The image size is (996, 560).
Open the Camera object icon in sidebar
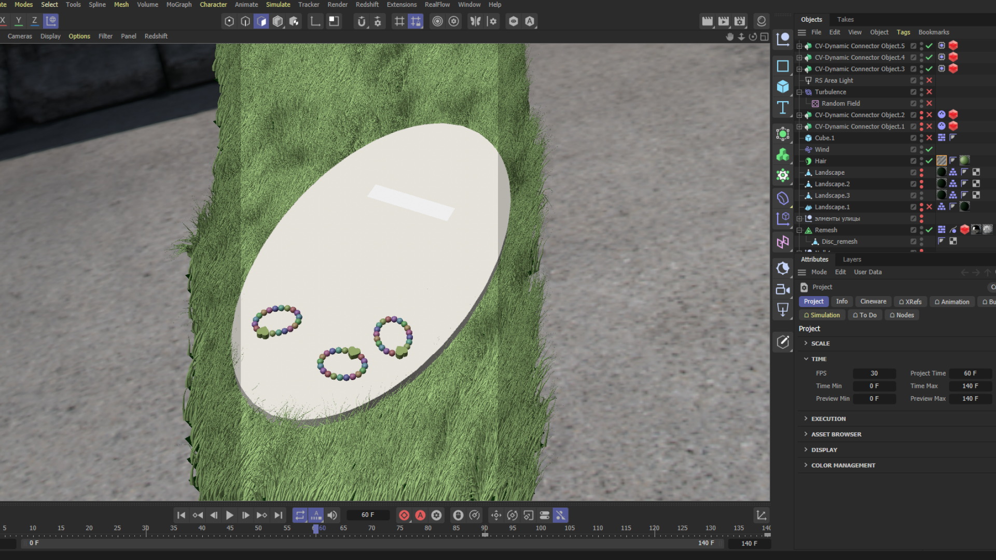pos(783,289)
